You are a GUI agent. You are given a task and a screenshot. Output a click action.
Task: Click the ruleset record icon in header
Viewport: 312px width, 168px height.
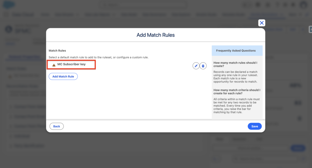click(x=8, y=29)
